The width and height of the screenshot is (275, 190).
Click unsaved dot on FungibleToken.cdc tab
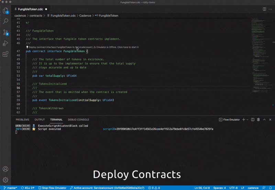[x=46, y=9]
